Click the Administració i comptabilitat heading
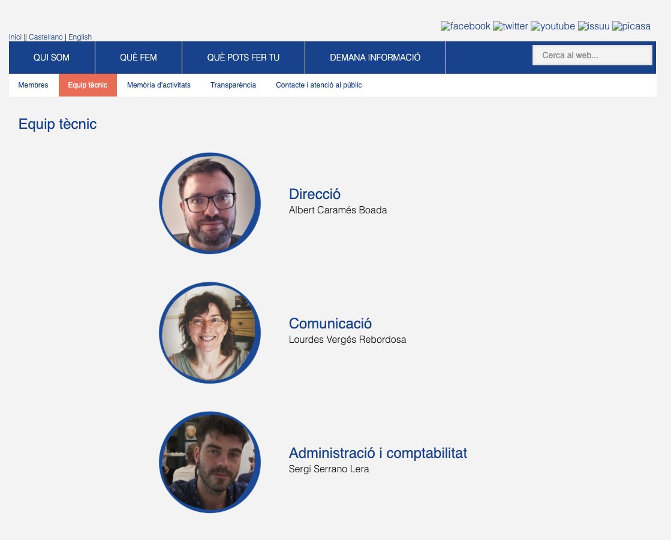Image resolution: width=671 pixels, height=540 pixels. 378,453
